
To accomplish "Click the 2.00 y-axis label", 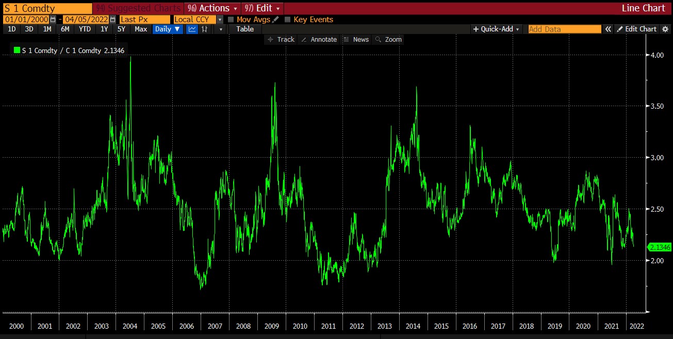I will (658, 260).
